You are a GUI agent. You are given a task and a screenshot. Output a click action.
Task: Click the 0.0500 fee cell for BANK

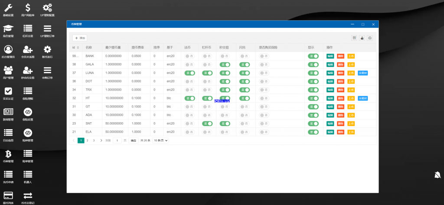tap(139, 56)
